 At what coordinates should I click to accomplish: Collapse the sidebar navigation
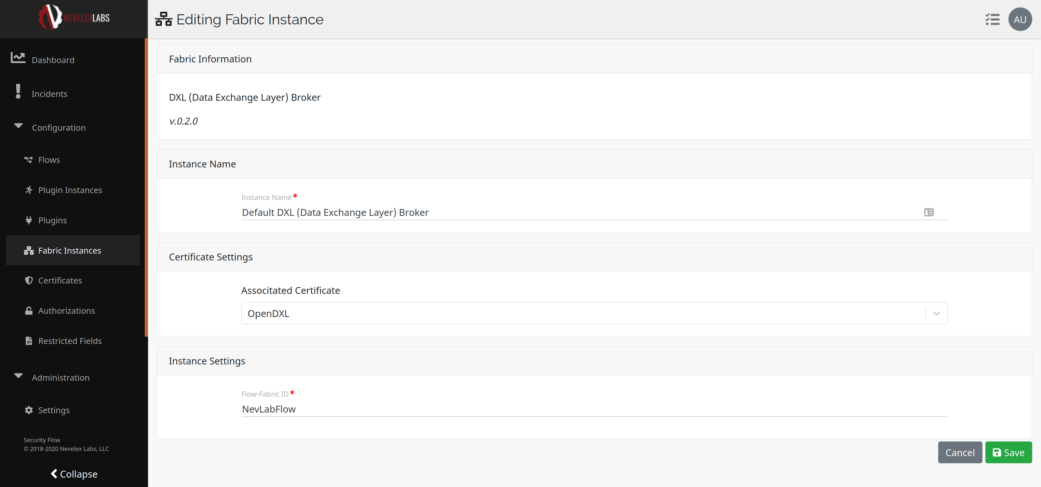[74, 474]
